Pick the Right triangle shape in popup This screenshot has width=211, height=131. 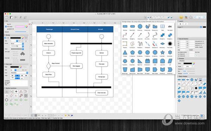point(140,61)
